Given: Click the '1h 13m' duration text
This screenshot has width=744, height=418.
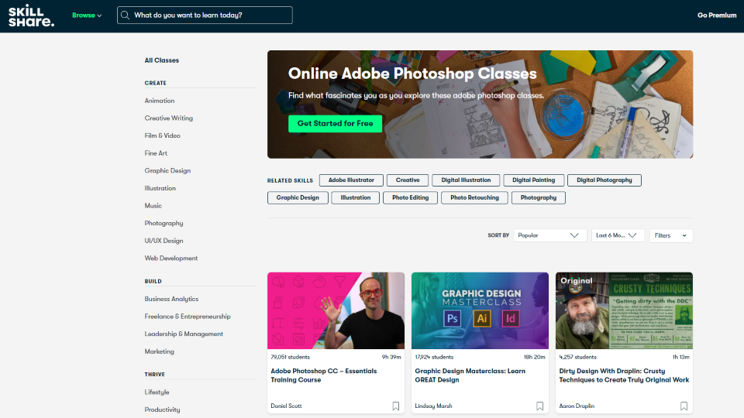Looking at the screenshot, I should 681,358.
